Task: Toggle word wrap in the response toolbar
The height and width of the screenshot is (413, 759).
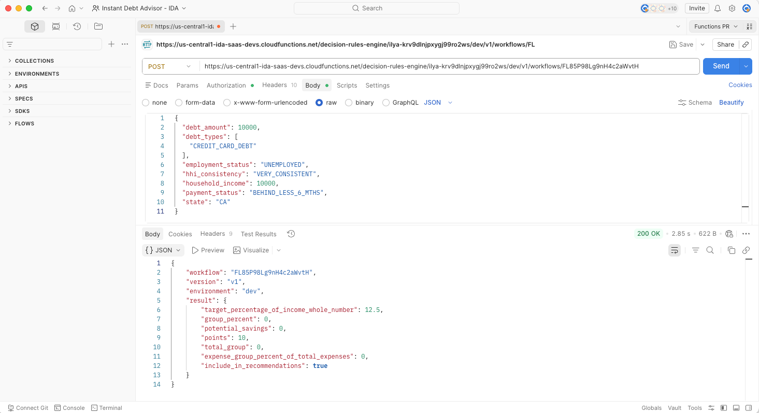Action: [674, 250]
